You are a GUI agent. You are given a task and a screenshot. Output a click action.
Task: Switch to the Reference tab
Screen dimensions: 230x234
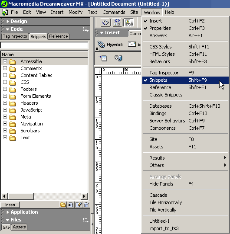click(x=59, y=36)
